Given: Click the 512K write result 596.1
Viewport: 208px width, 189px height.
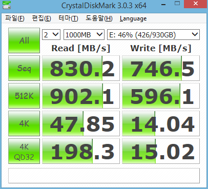Looking at the screenshot, I should pyautogui.click(x=161, y=96).
